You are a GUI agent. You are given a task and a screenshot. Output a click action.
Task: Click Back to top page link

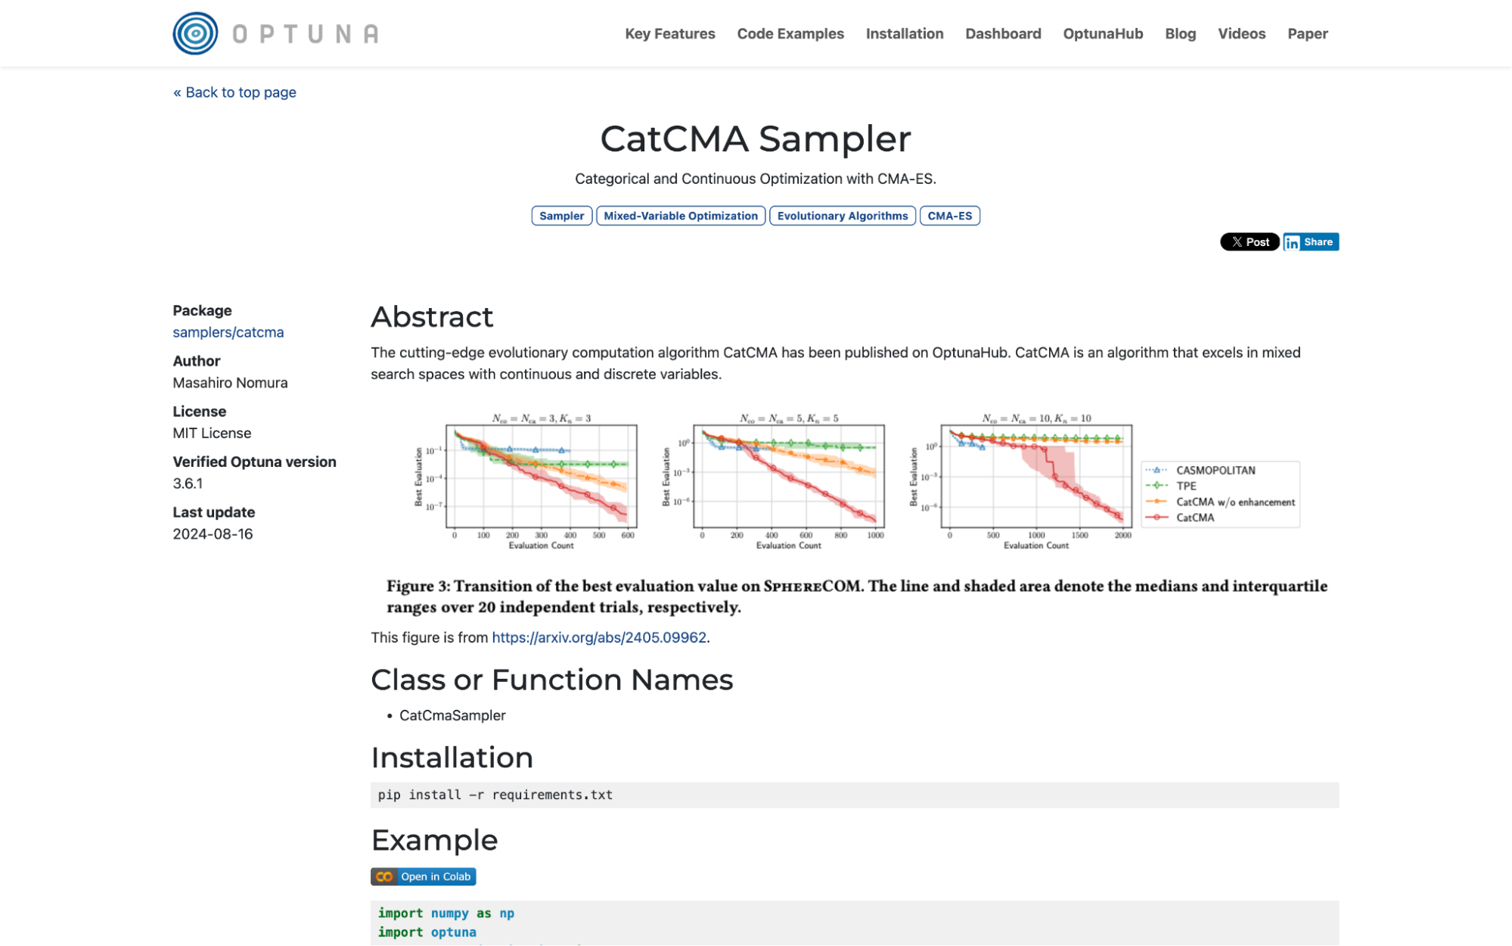[234, 92]
